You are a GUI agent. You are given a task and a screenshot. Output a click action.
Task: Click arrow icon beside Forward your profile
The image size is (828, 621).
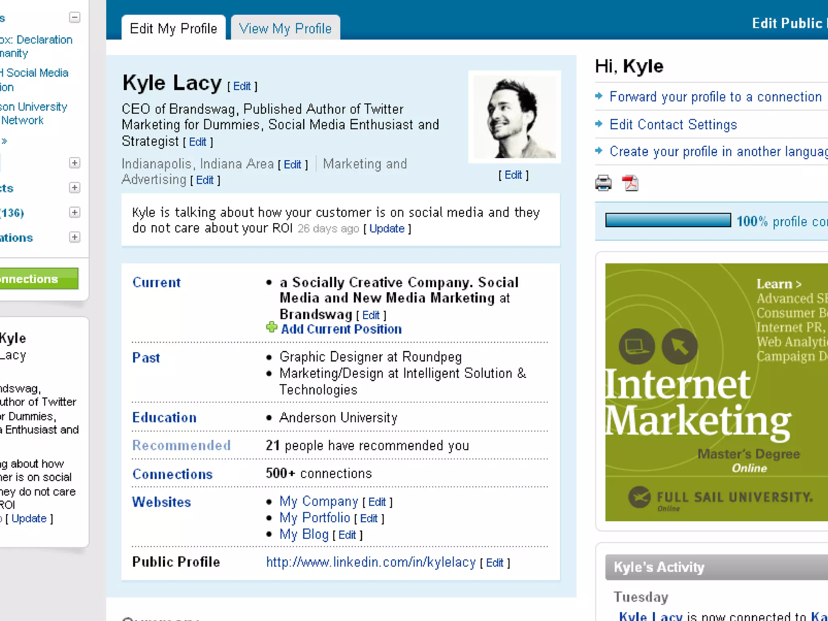pos(599,96)
